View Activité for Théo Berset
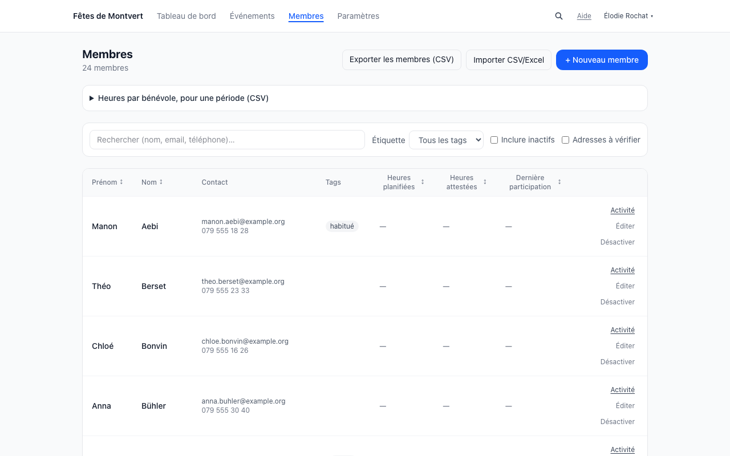 point(623,270)
